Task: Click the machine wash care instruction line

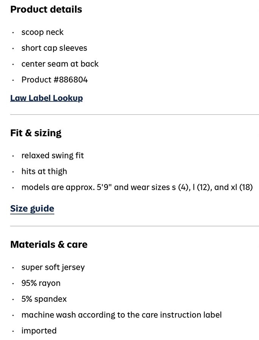Action: (x=122, y=315)
